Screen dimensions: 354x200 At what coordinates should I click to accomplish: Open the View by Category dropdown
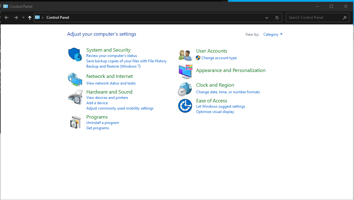point(273,34)
